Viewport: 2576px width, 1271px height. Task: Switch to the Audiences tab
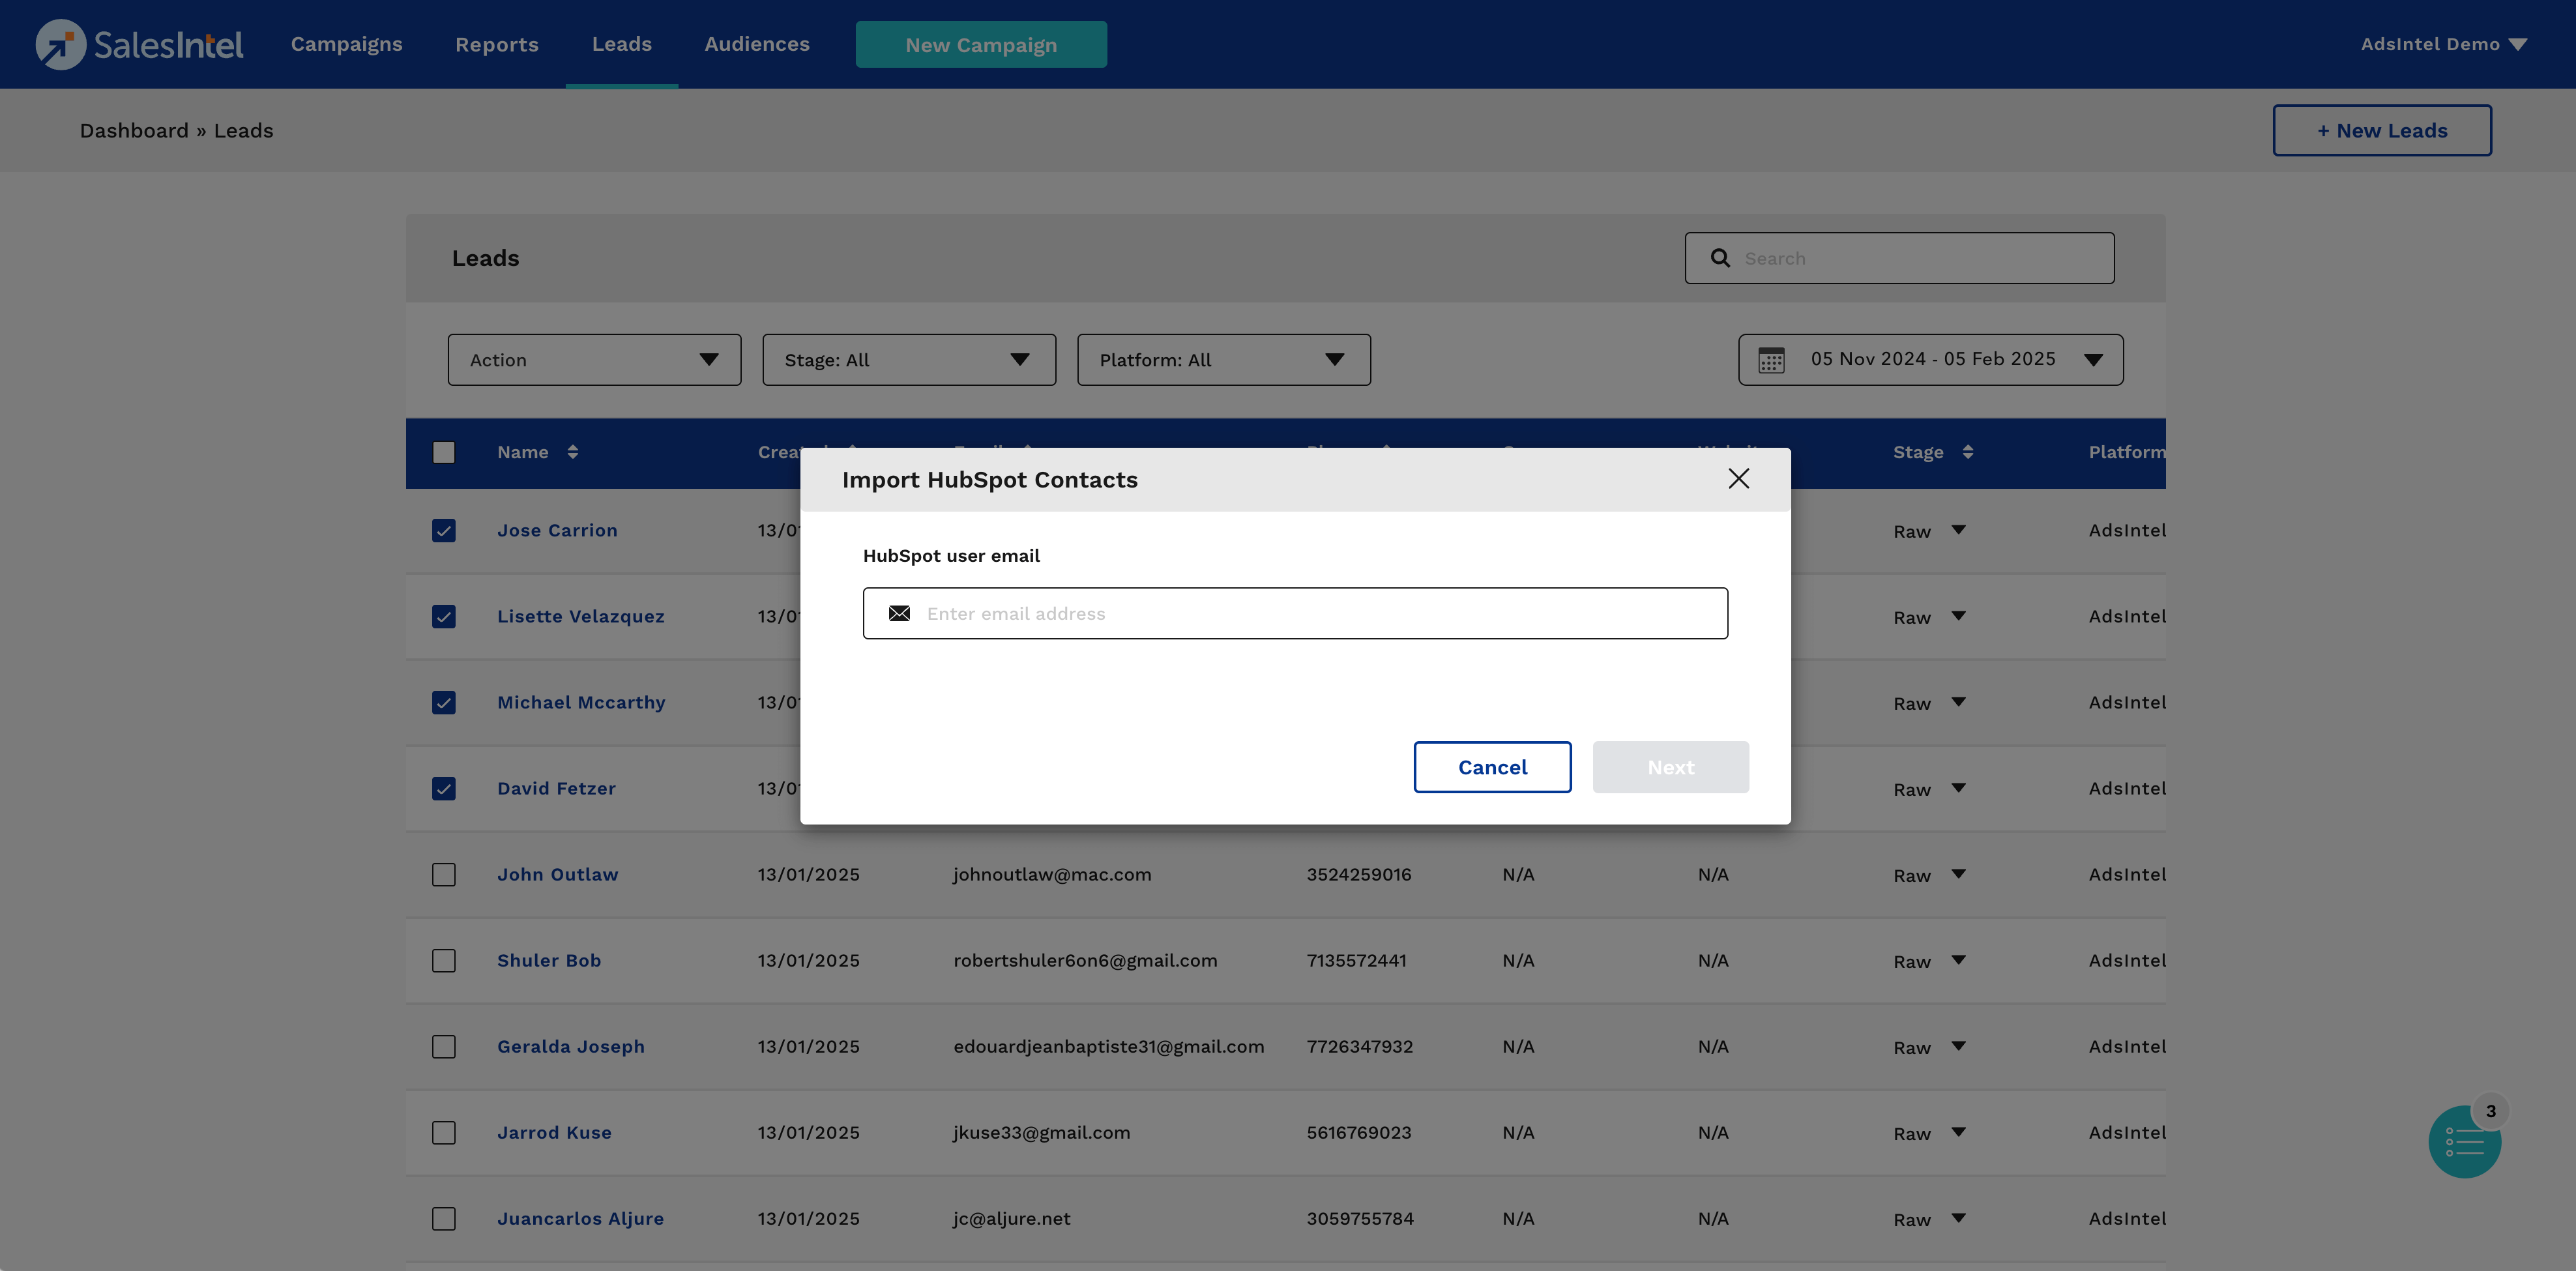click(x=757, y=44)
